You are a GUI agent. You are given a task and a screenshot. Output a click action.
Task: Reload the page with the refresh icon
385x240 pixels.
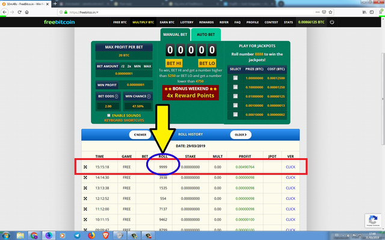pos(19,12)
